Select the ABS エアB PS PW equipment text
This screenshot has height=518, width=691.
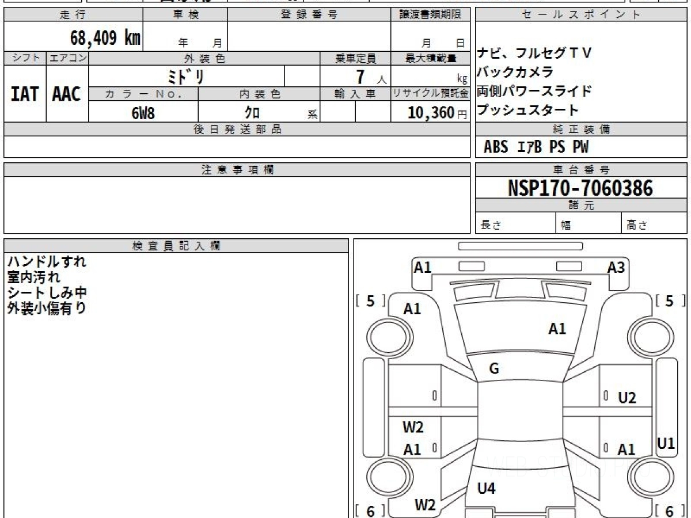coord(536,147)
